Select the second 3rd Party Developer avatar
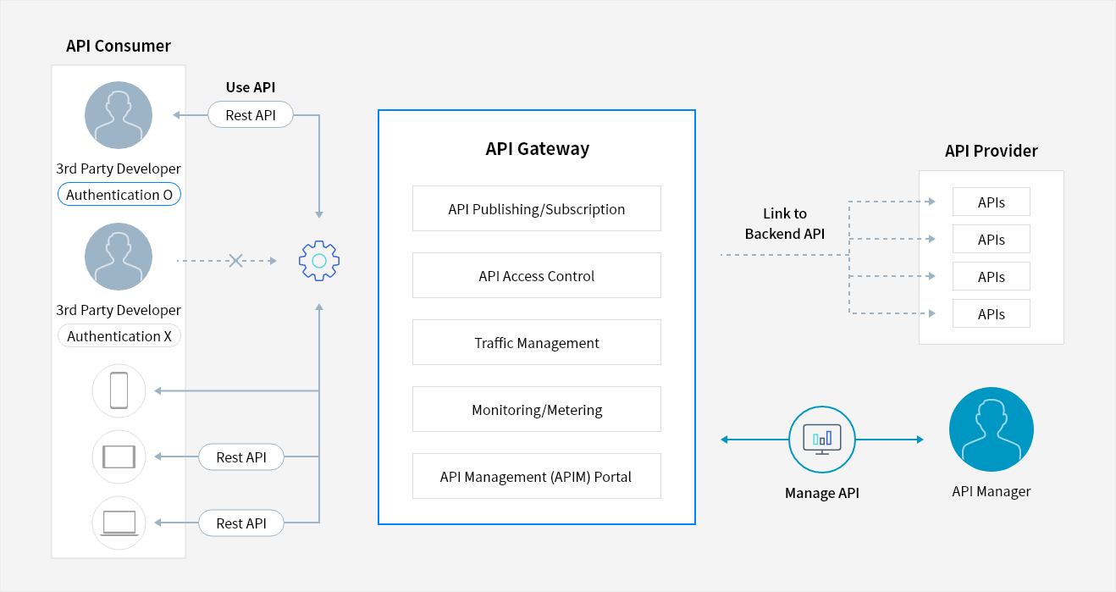Viewport: 1116px width, 592px height. (119, 256)
